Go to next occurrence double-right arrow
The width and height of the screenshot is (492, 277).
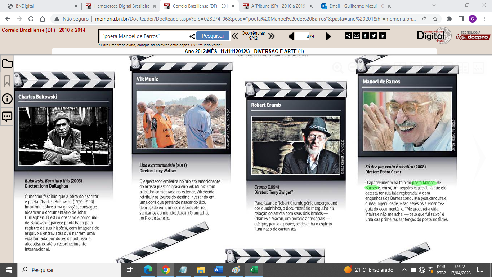coord(272,36)
